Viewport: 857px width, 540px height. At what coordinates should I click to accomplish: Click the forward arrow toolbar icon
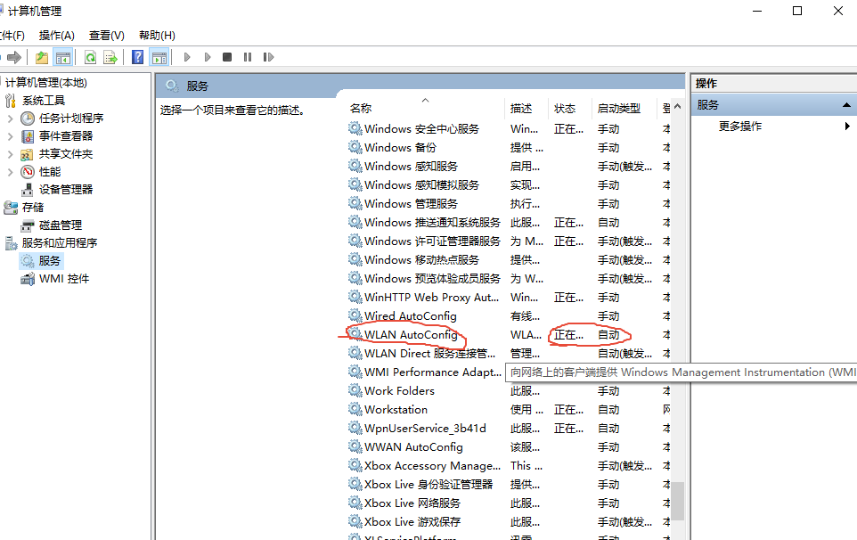pyautogui.click(x=14, y=57)
